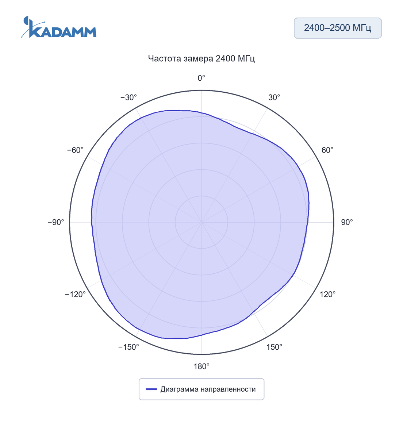Click the −60° angle label
The width and height of the screenshot is (403, 442).
click(75, 150)
